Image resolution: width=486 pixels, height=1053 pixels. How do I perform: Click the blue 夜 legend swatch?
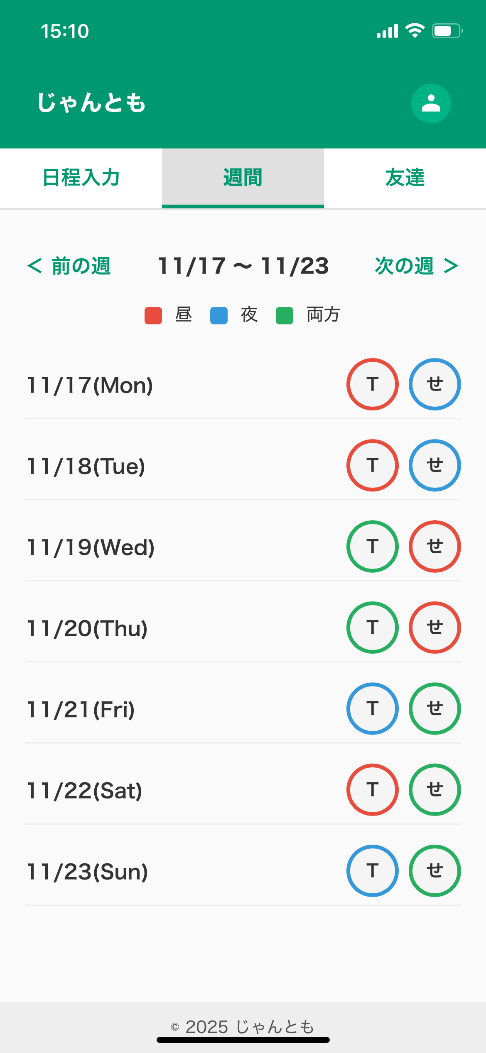point(219,315)
